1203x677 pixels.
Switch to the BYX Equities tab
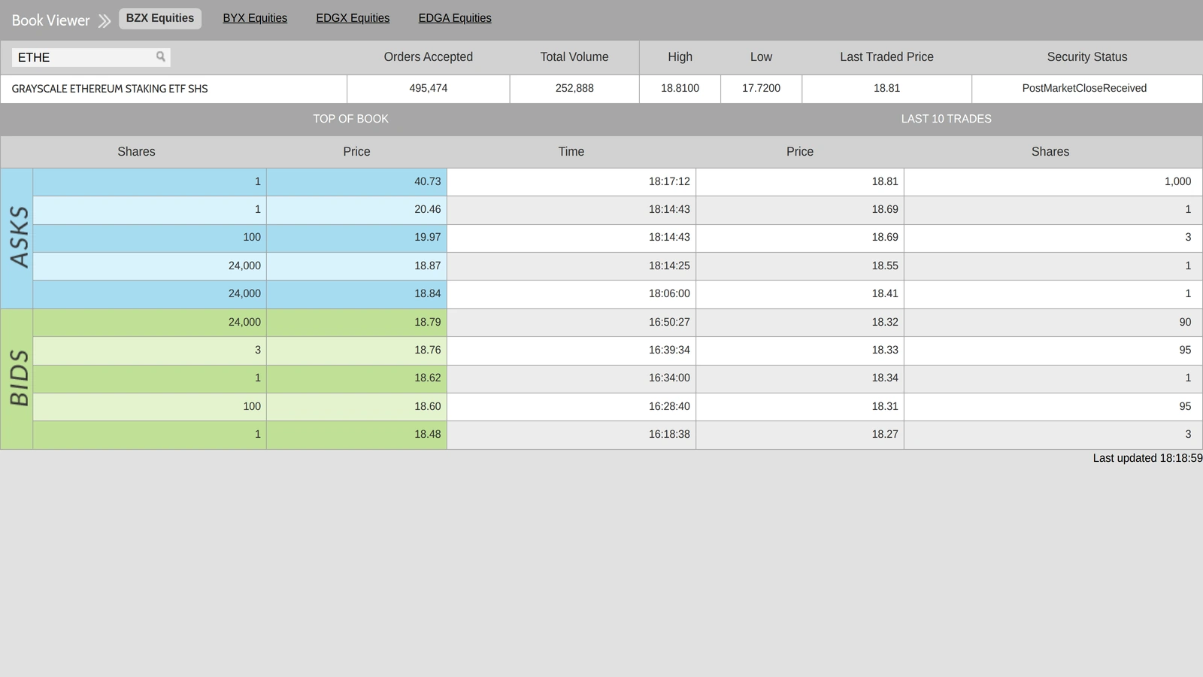pyautogui.click(x=255, y=18)
